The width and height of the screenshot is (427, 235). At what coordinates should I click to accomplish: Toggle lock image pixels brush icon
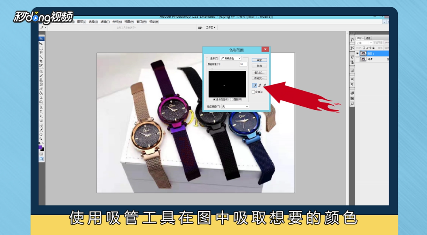tap(367, 48)
